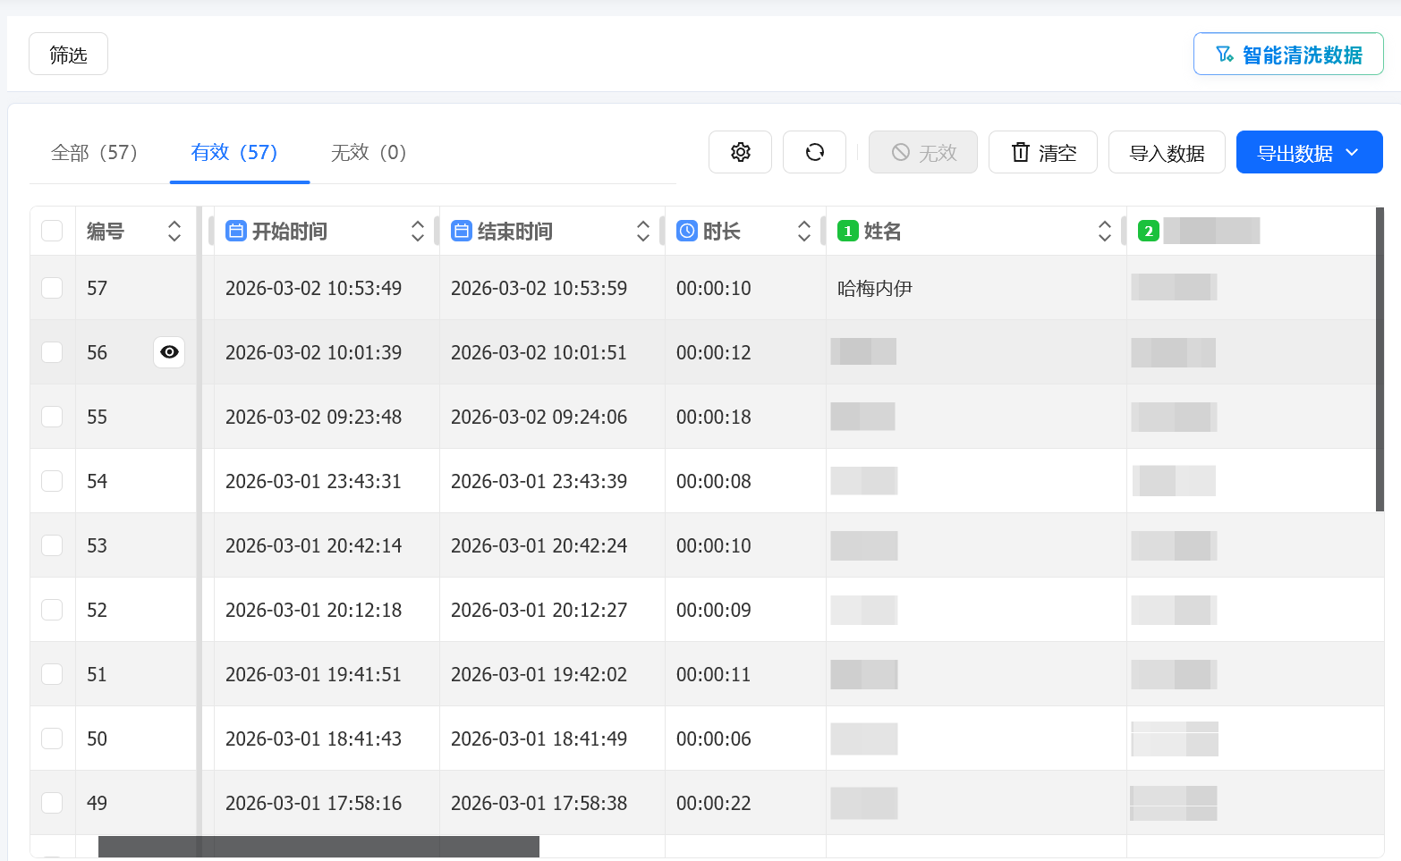The height and width of the screenshot is (861, 1401).
Task: Click the 导出数据 button label
Action: click(x=1295, y=154)
